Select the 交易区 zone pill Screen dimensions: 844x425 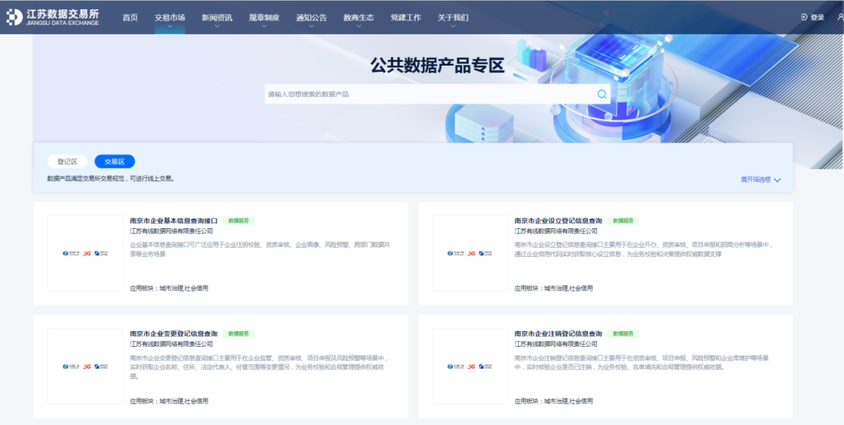pyautogui.click(x=115, y=162)
